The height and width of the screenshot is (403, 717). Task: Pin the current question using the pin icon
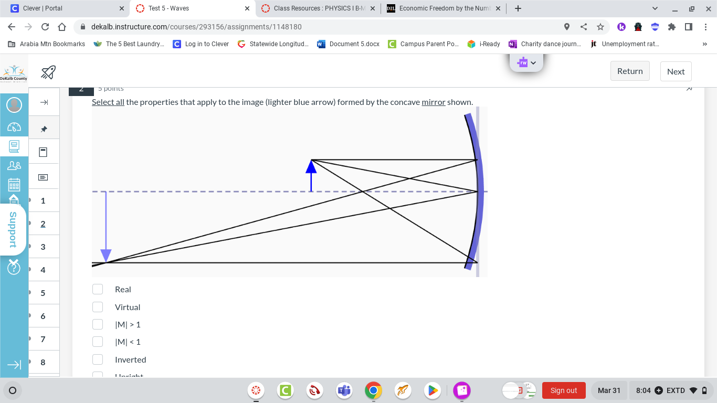pos(44,128)
